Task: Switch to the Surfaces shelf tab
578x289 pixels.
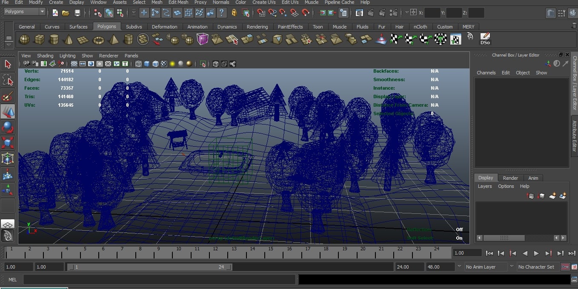Action: pyautogui.click(x=78, y=27)
